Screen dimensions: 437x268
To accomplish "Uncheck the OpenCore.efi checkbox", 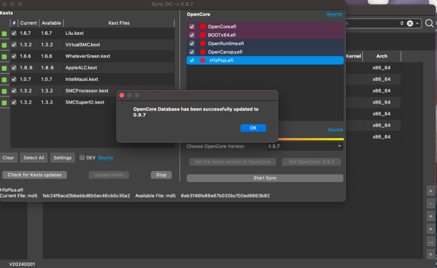I will 192,26.
